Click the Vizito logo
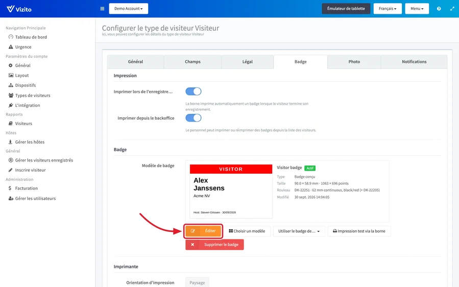 tap(19, 9)
